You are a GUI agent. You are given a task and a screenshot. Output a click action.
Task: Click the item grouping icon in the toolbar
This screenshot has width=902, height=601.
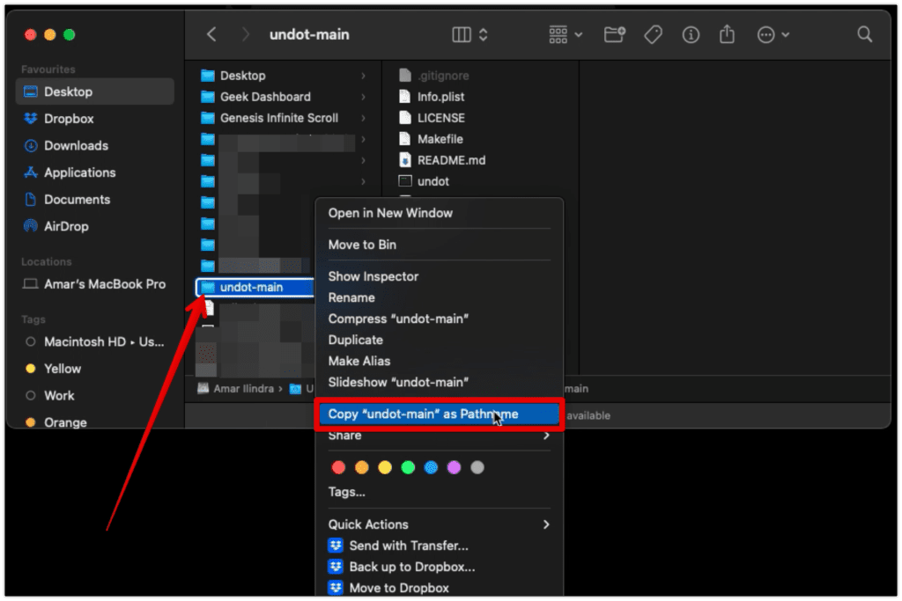point(558,34)
